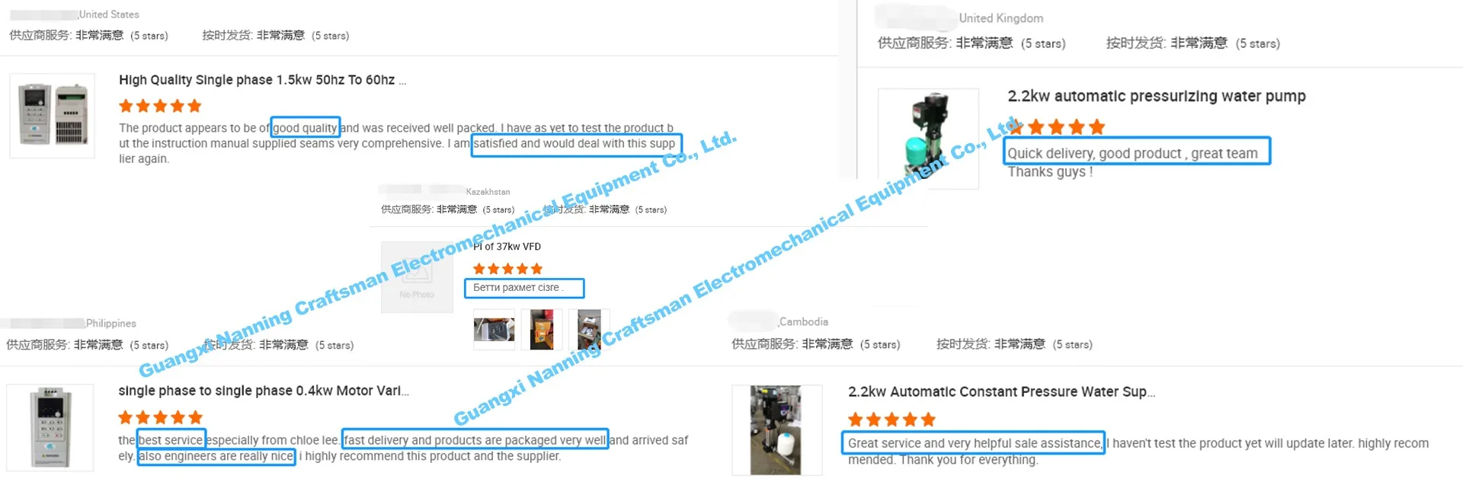Click the highlighted 'Great service and very helpful' text
This screenshot has height=495, width=1463.
coord(974,442)
